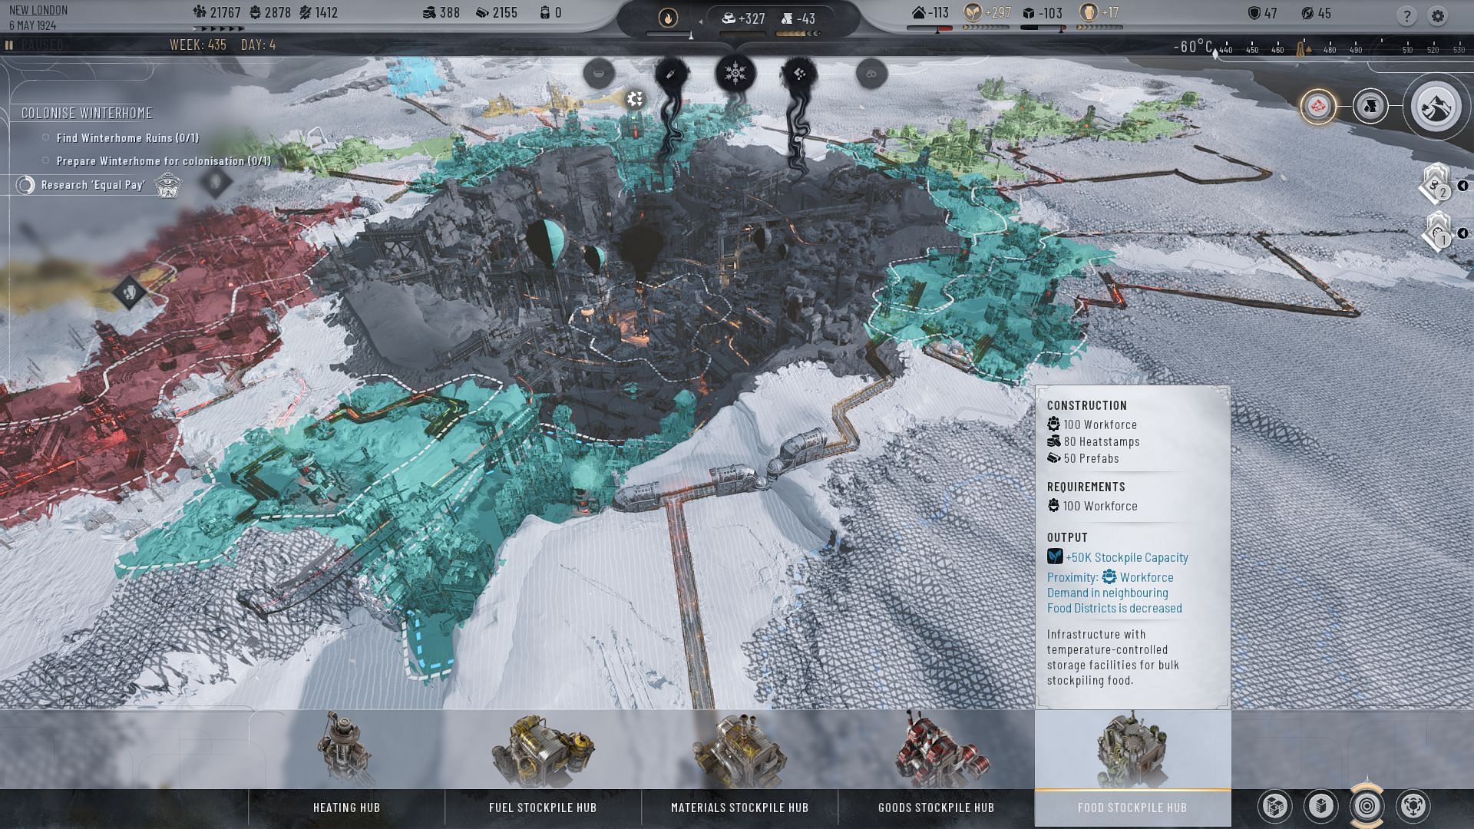Select the hub construction concentric circles icon
The height and width of the screenshot is (829, 1474).
click(x=1367, y=806)
